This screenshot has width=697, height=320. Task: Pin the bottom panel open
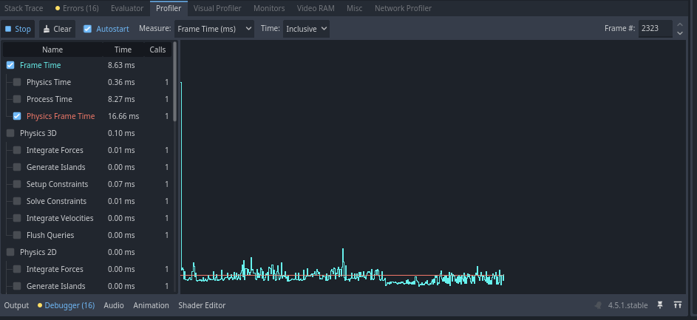coord(660,305)
